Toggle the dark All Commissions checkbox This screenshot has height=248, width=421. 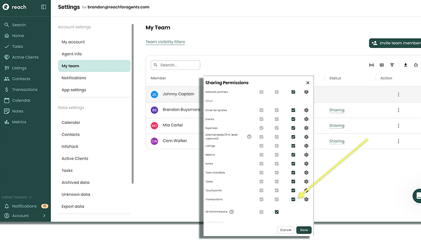coord(277,212)
